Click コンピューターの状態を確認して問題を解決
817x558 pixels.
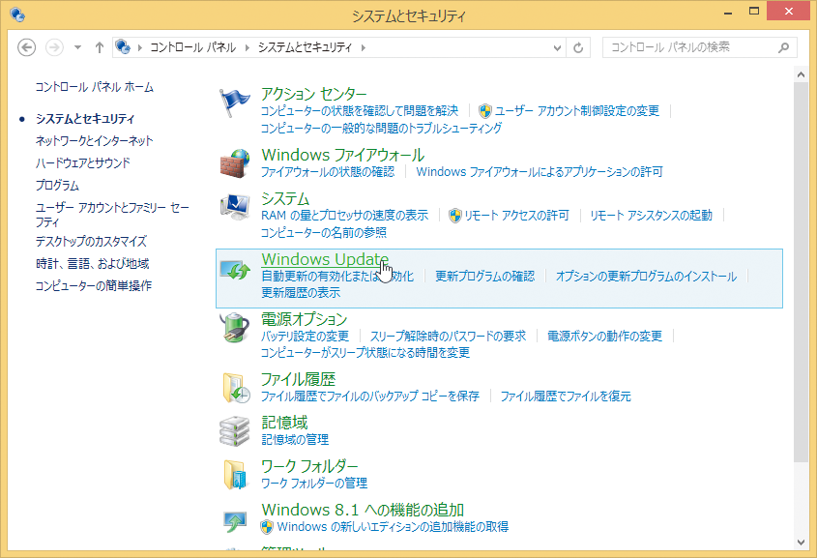pyautogui.click(x=360, y=111)
